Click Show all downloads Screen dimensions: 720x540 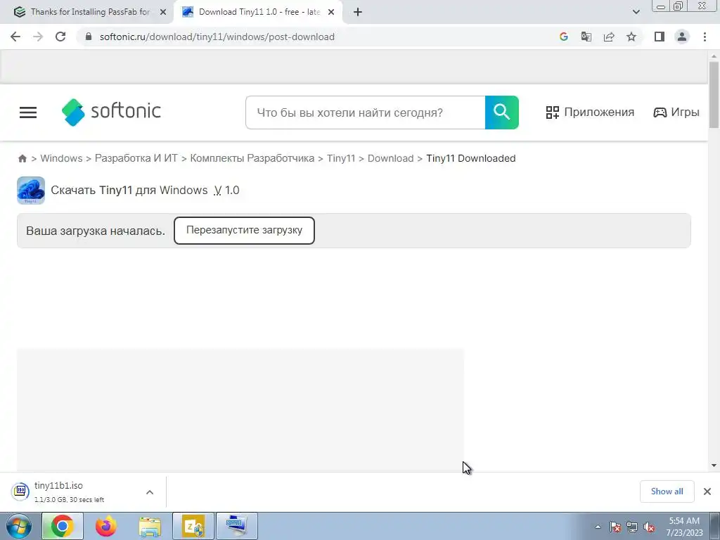click(x=667, y=491)
